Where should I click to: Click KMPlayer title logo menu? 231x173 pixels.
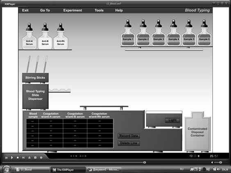click(x=10, y=4)
